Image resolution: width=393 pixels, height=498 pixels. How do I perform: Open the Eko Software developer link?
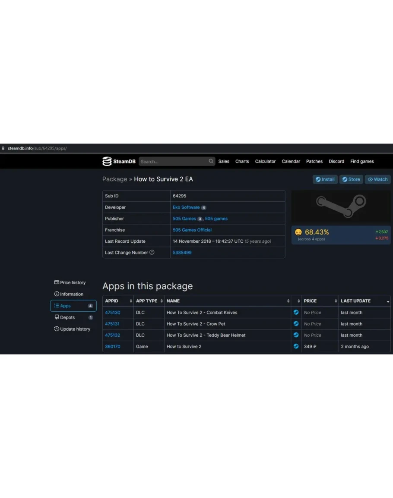(186, 207)
